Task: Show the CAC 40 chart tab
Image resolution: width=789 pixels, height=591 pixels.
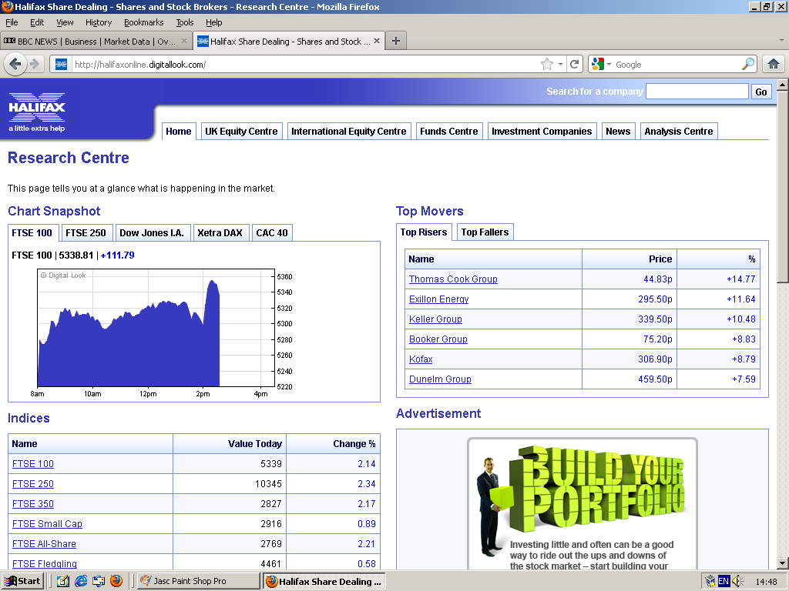Action: click(272, 232)
